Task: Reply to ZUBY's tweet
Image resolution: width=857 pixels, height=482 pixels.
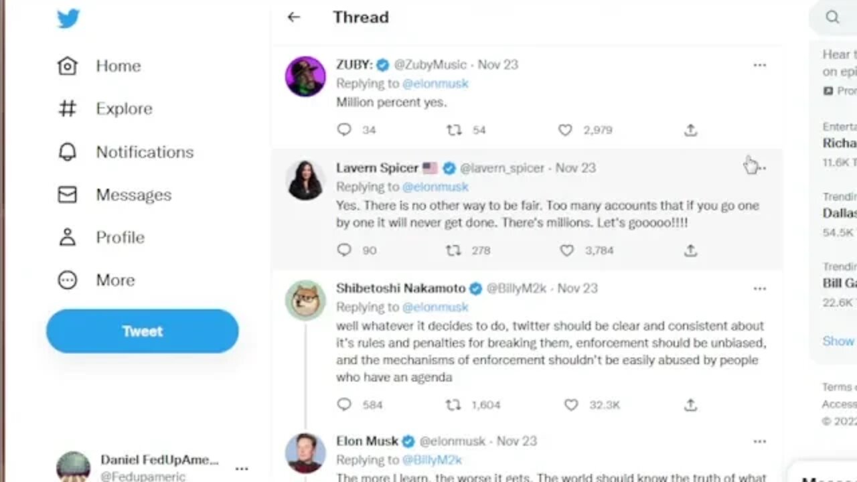Action: coord(344,130)
